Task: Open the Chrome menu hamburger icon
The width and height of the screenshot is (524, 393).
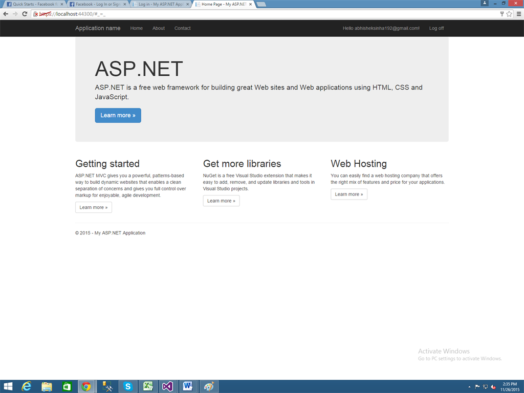Action: click(x=519, y=14)
